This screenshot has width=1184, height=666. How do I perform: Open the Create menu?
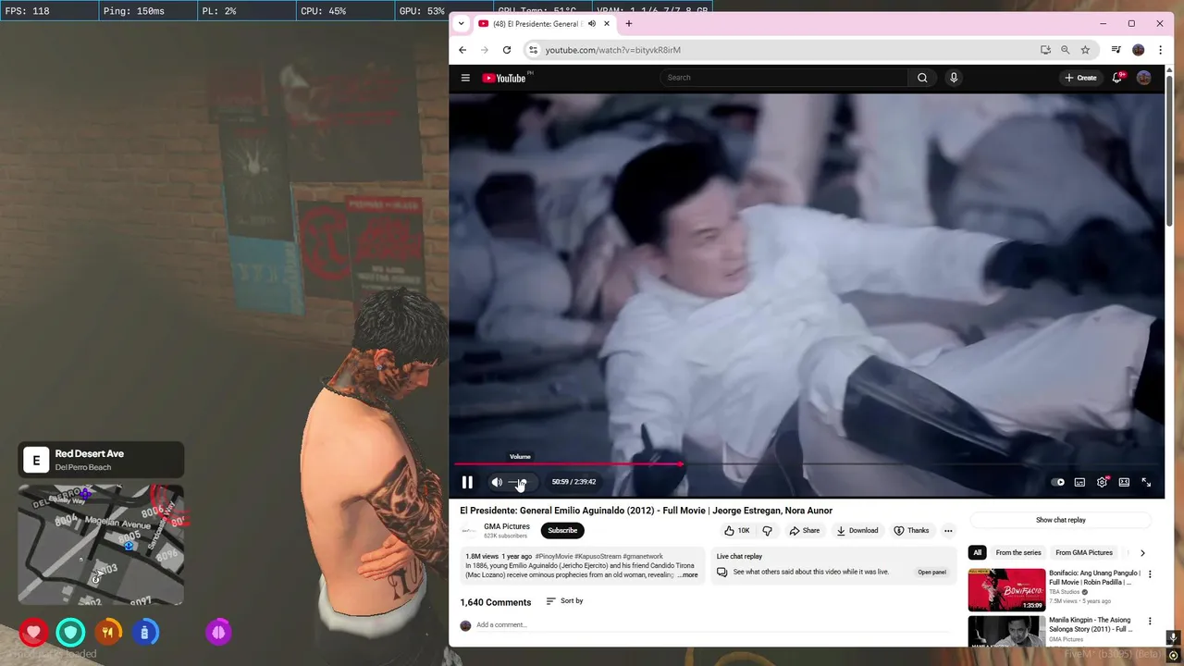[1080, 78]
